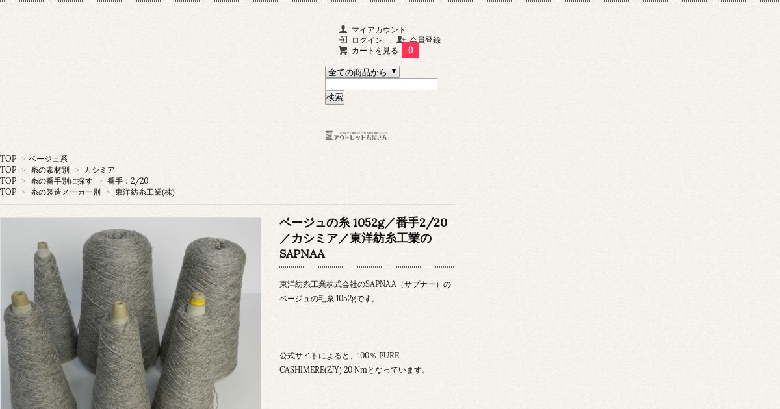This screenshot has height=409, width=780.
Task: Open the 東洋紡糸工業(株) maker link
Action: coord(145,192)
